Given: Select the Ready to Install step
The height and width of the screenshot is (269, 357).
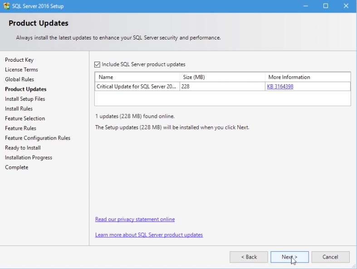Looking at the screenshot, I should tap(23, 148).
